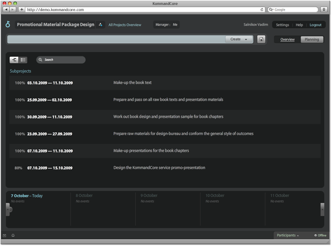This screenshot has width=331, height=247.
Task: Open Settings
Action: click(x=282, y=25)
